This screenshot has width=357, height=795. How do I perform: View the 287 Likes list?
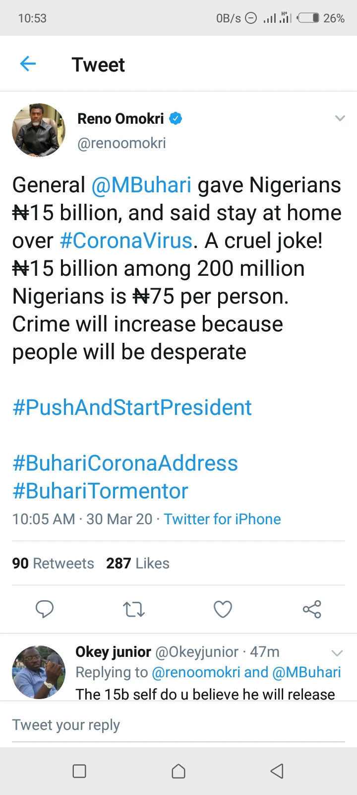138,563
